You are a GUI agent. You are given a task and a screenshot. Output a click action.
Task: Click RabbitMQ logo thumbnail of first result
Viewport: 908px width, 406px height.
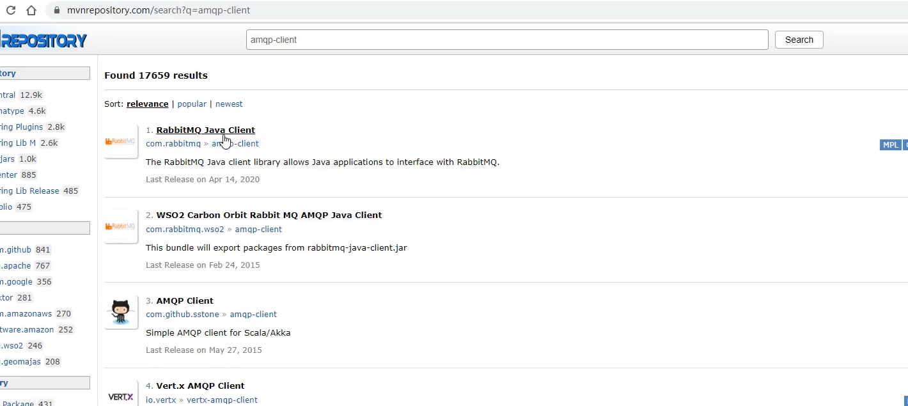pos(120,141)
